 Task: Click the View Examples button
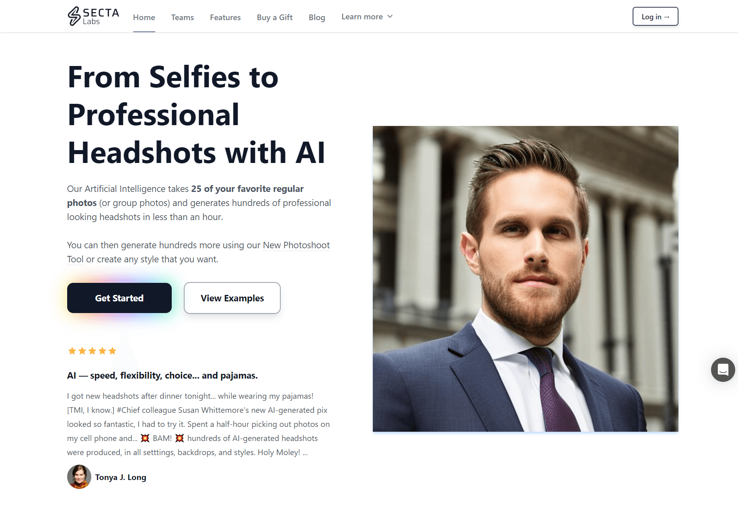(x=232, y=298)
